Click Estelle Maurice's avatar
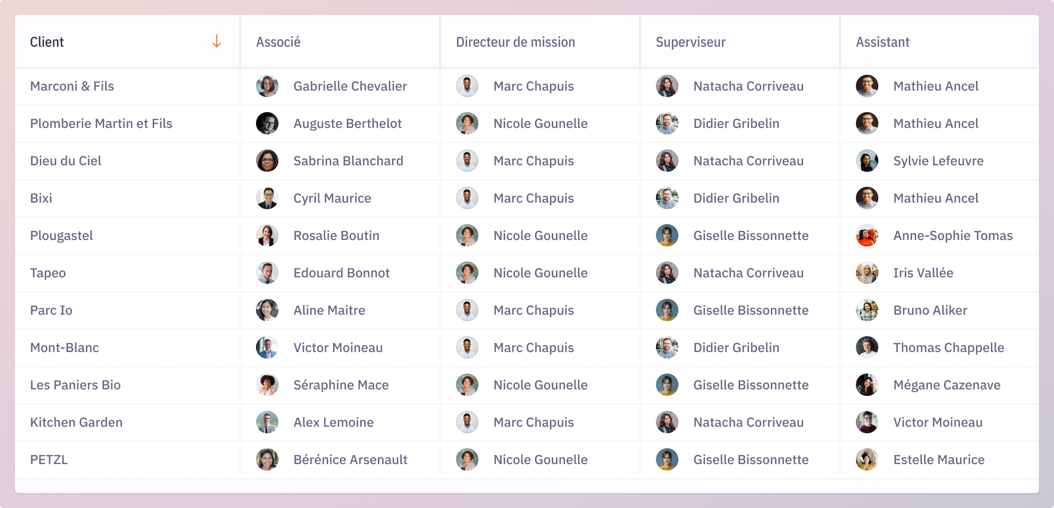 867,459
